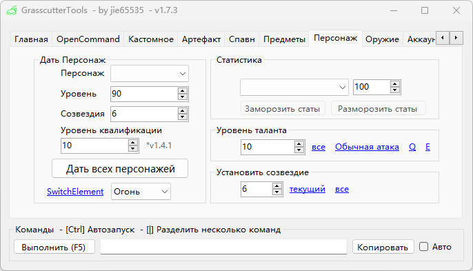
Task: Decrease Уровень таланта with down arrow
Action: 299,150
